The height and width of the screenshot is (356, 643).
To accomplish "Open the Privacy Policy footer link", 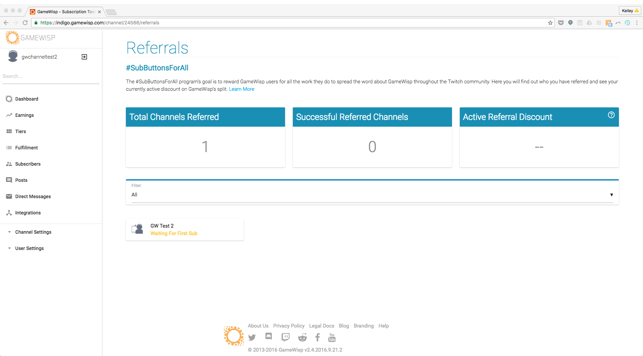I will click(x=289, y=326).
